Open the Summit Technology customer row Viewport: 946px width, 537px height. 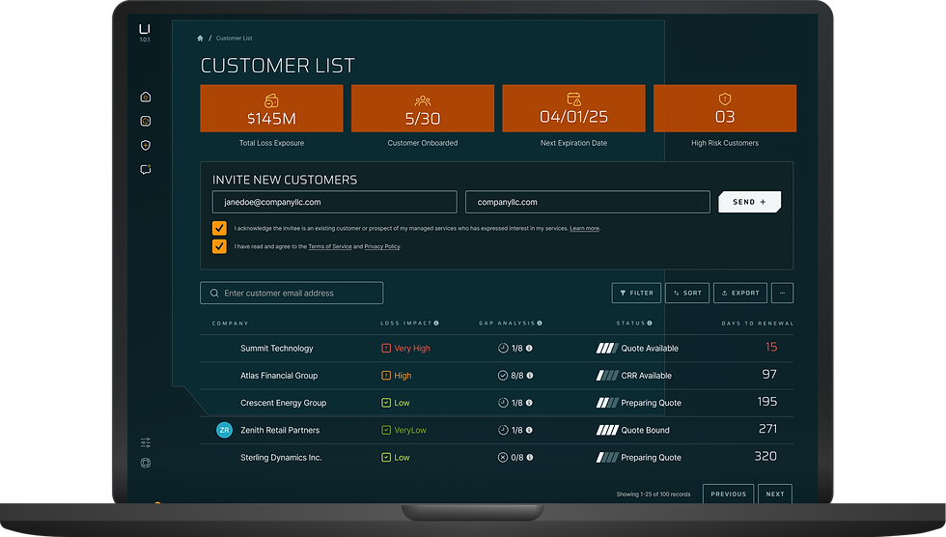[x=496, y=348]
